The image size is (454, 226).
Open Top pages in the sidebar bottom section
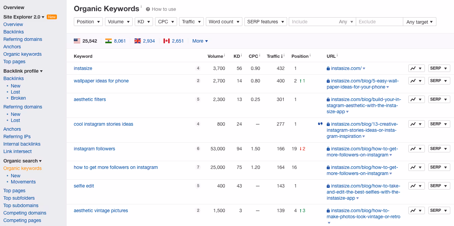(x=14, y=191)
